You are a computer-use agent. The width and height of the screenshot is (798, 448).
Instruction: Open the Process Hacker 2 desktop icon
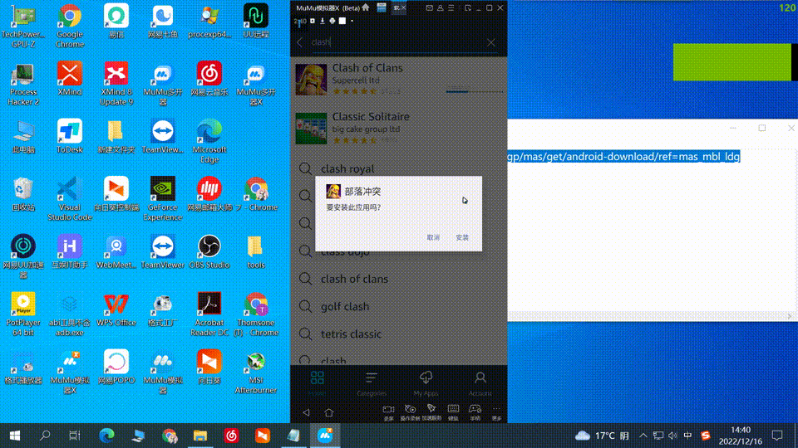coord(23,84)
